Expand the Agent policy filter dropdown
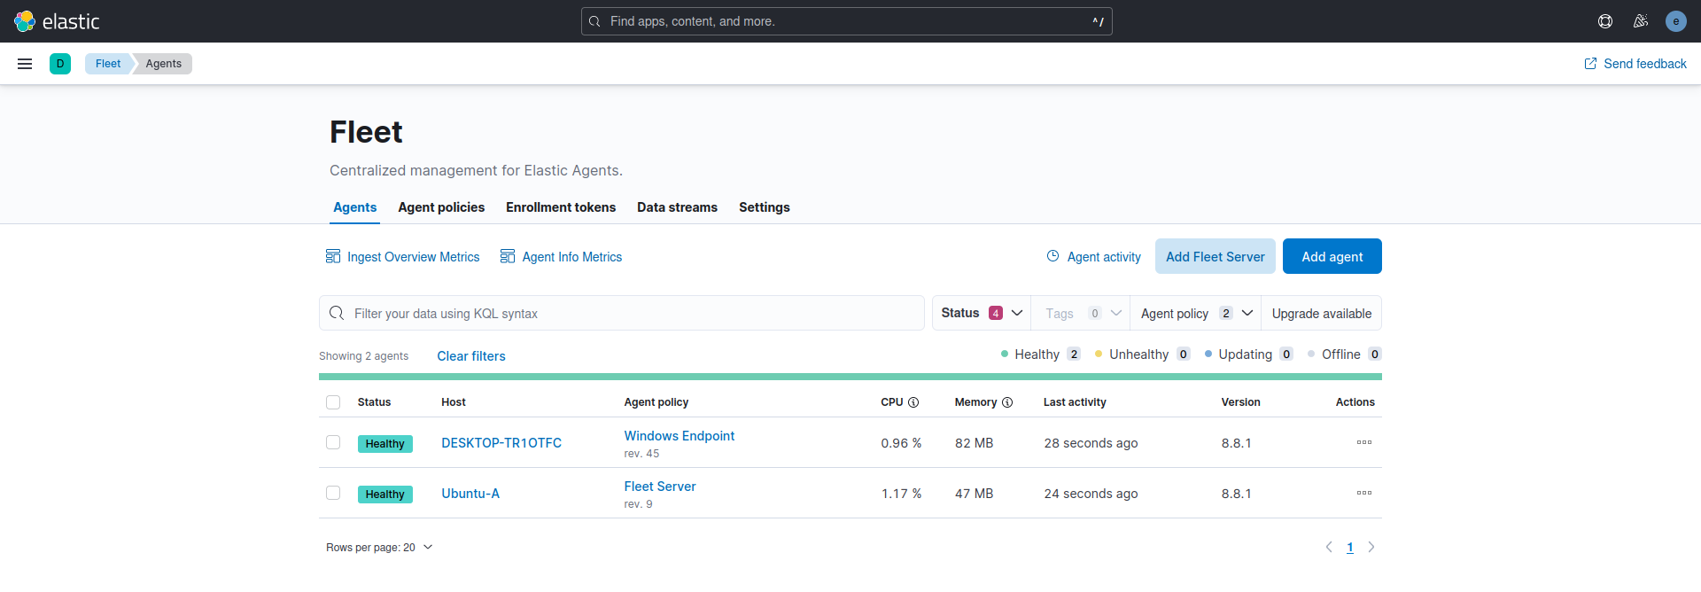1701x592 pixels. [1196, 313]
